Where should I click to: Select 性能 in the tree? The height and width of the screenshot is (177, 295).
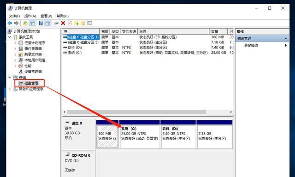coord(28,66)
